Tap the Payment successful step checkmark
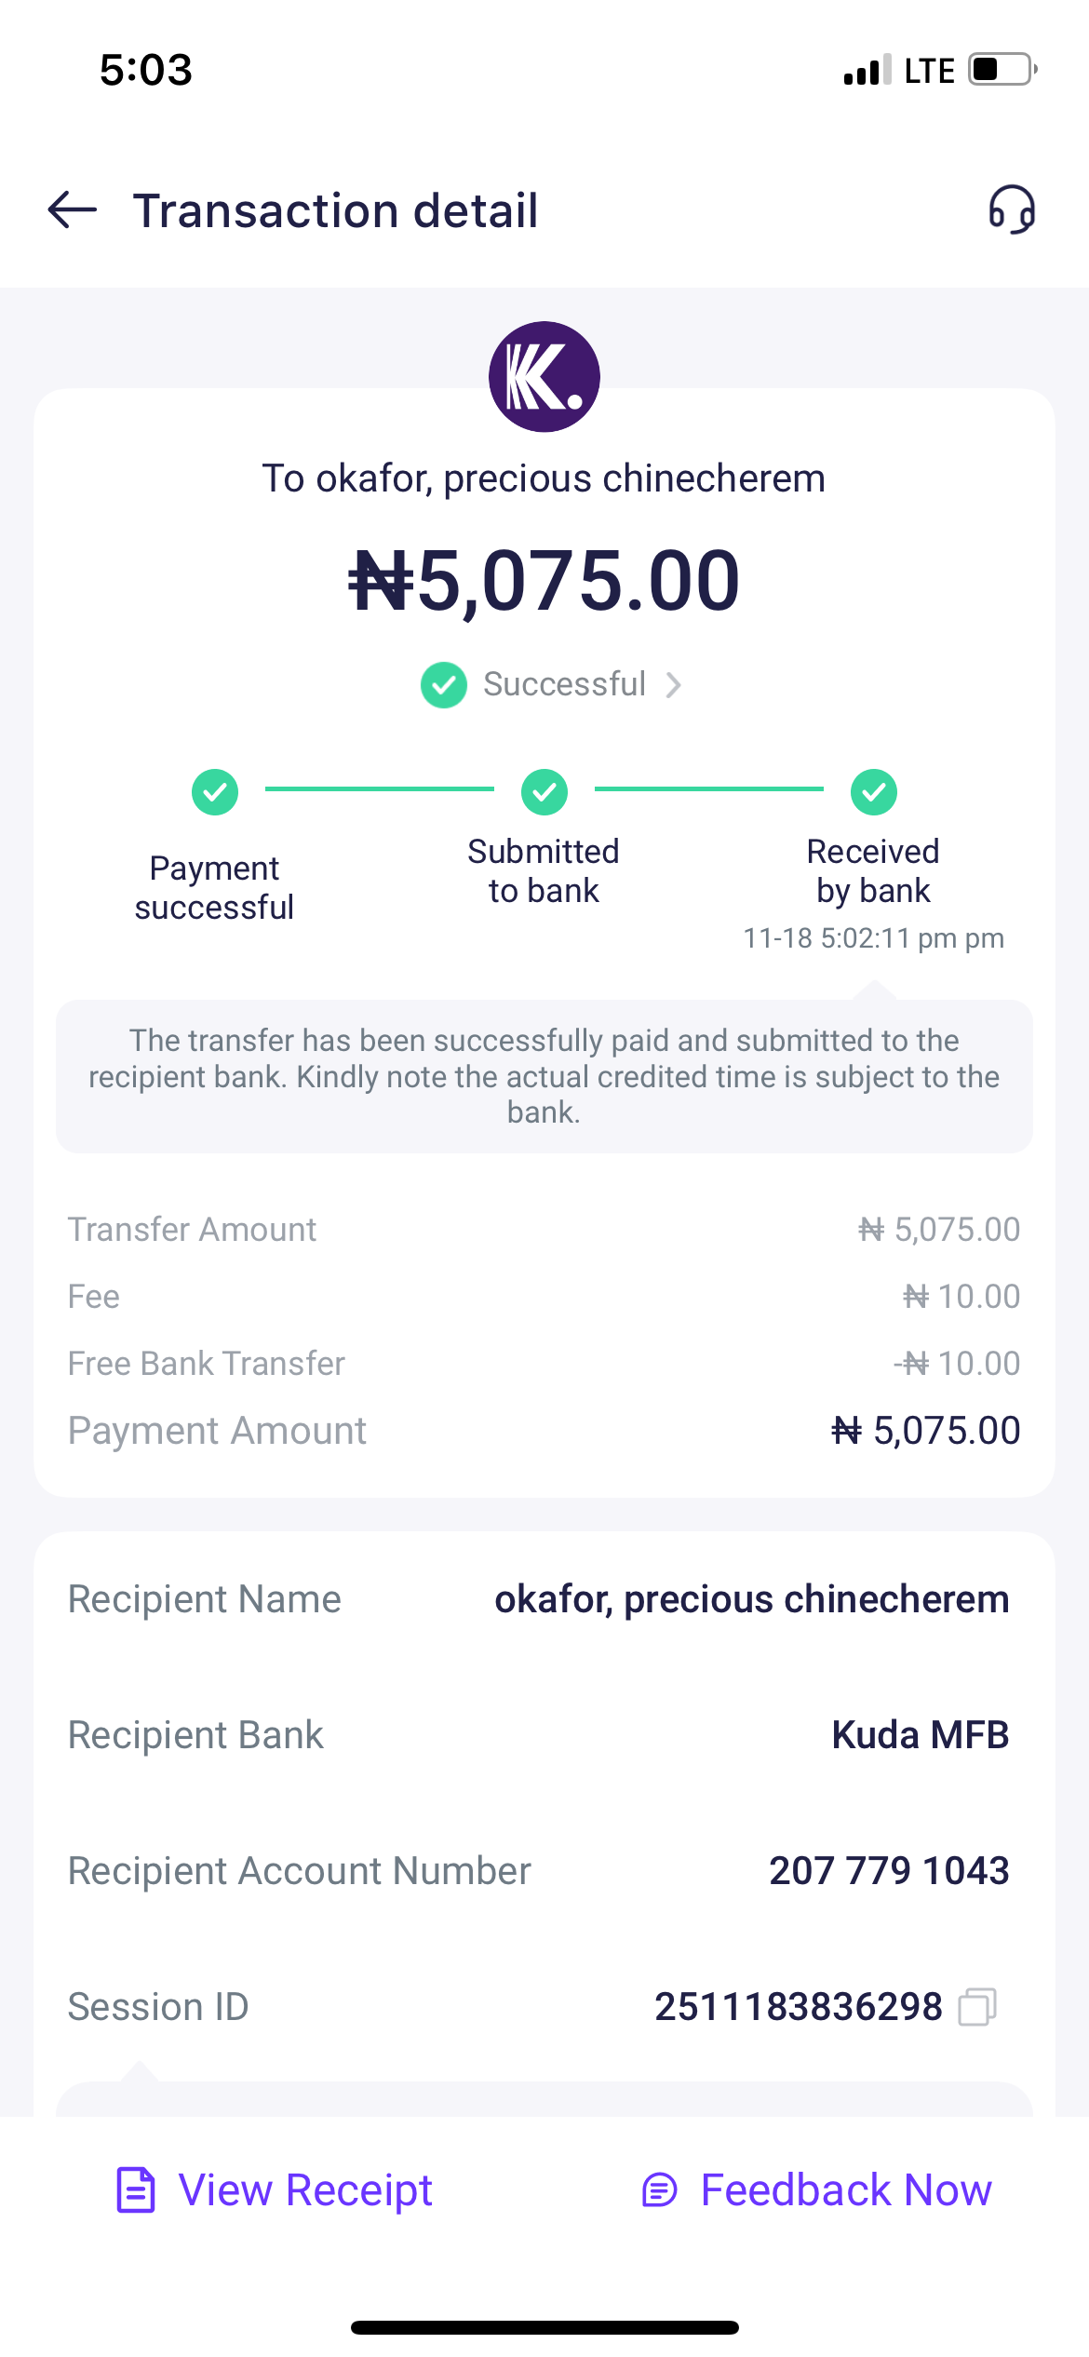 tap(215, 792)
